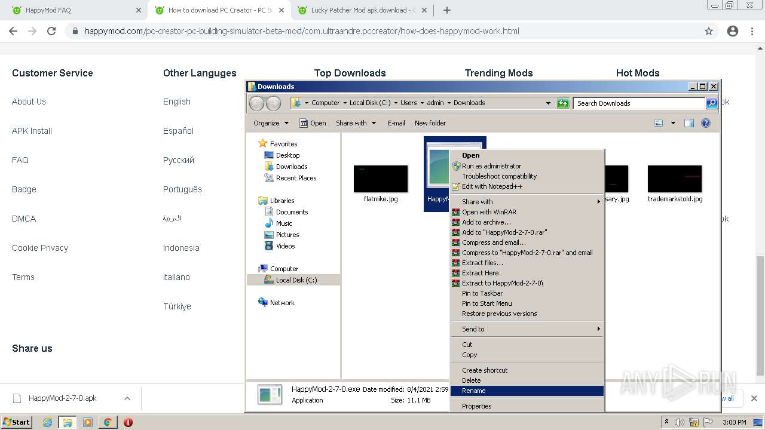Choose Copy in the context menu
The image size is (765, 430).
[x=527, y=355]
